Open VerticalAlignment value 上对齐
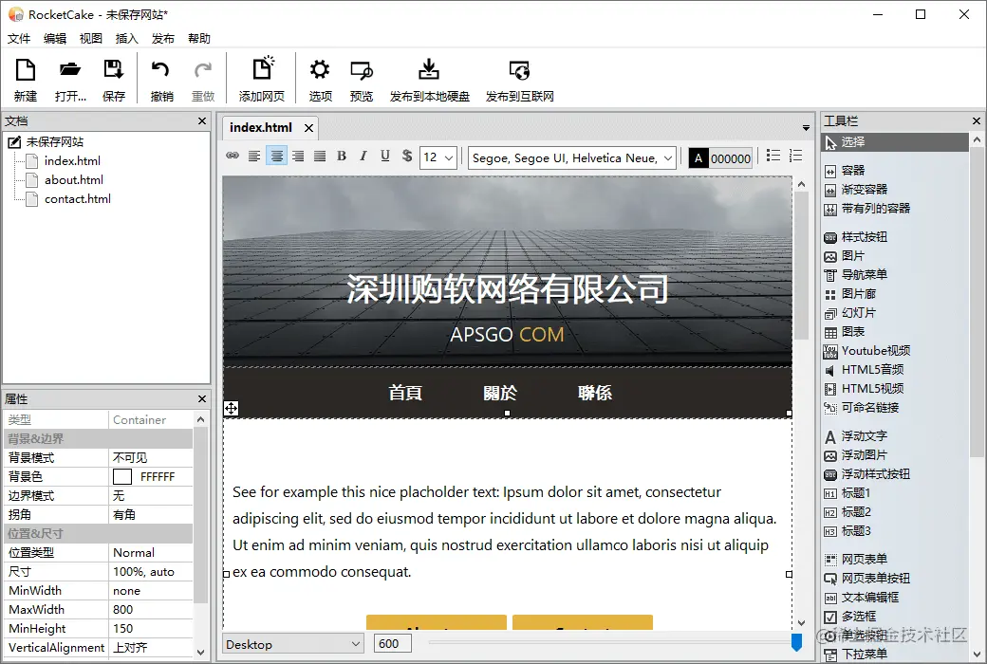 (x=151, y=648)
